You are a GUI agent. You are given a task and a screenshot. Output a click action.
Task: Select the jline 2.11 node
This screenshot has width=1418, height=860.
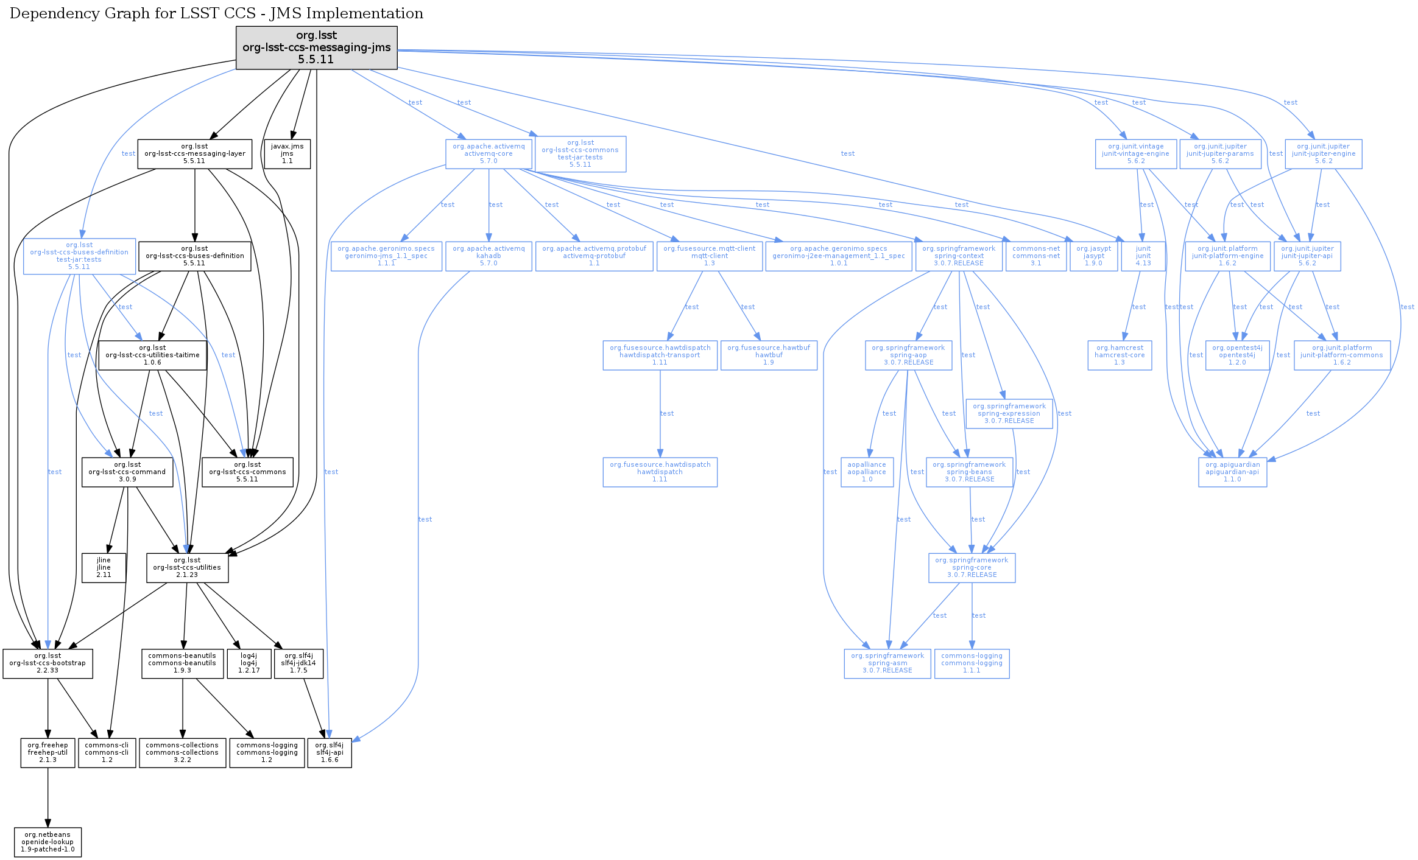[x=104, y=568]
